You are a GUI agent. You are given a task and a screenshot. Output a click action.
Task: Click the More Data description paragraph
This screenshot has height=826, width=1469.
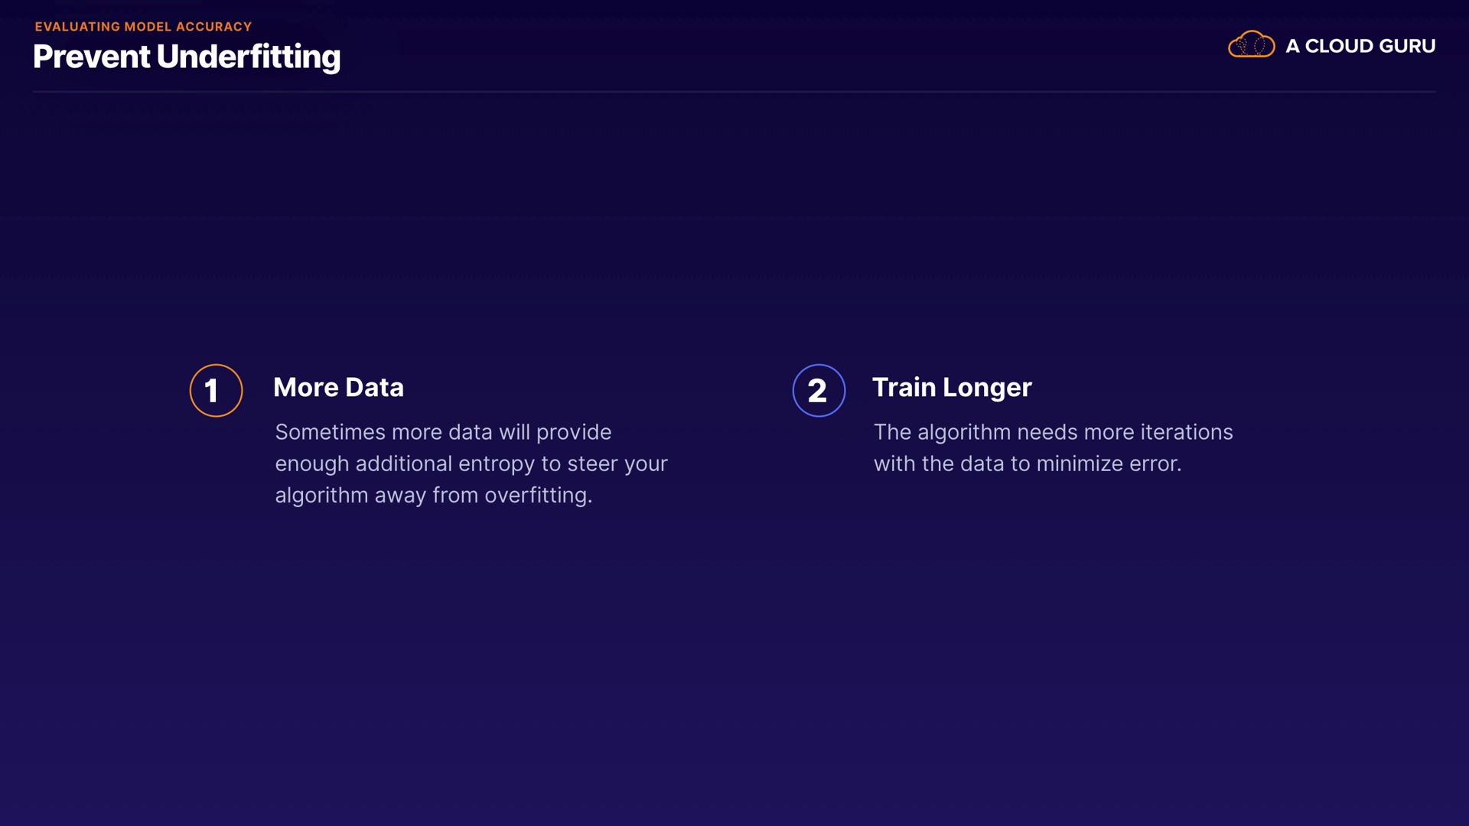click(x=471, y=463)
